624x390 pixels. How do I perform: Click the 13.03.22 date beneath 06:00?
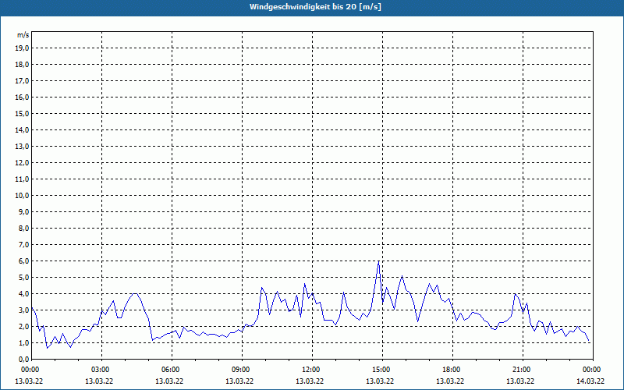tap(169, 381)
